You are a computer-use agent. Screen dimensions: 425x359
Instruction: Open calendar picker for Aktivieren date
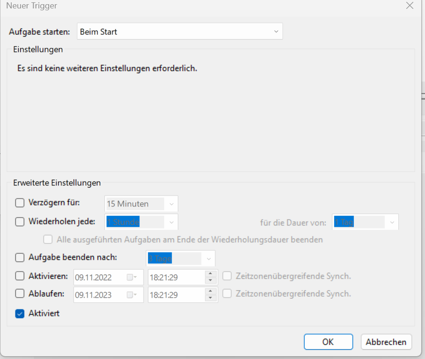tap(132, 278)
